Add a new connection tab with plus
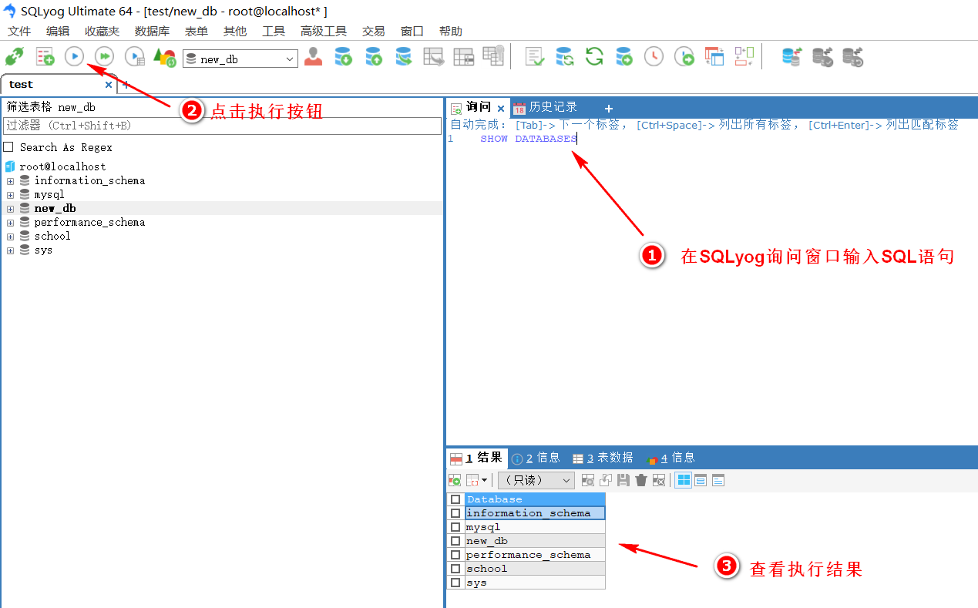This screenshot has height=608, width=978. pos(126,85)
